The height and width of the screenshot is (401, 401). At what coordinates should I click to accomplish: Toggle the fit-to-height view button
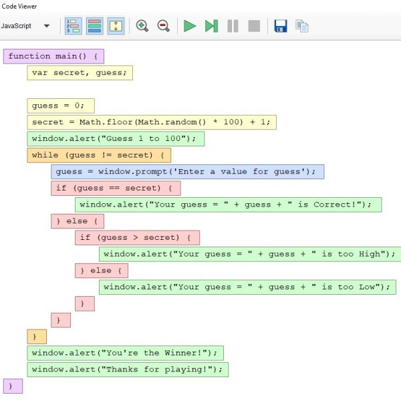click(116, 26)
